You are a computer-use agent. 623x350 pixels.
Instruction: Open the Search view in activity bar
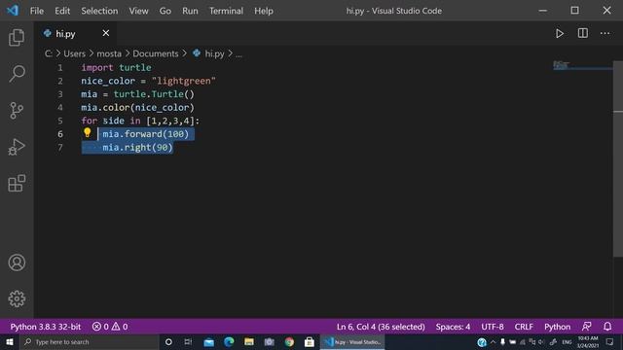(17, 74)
